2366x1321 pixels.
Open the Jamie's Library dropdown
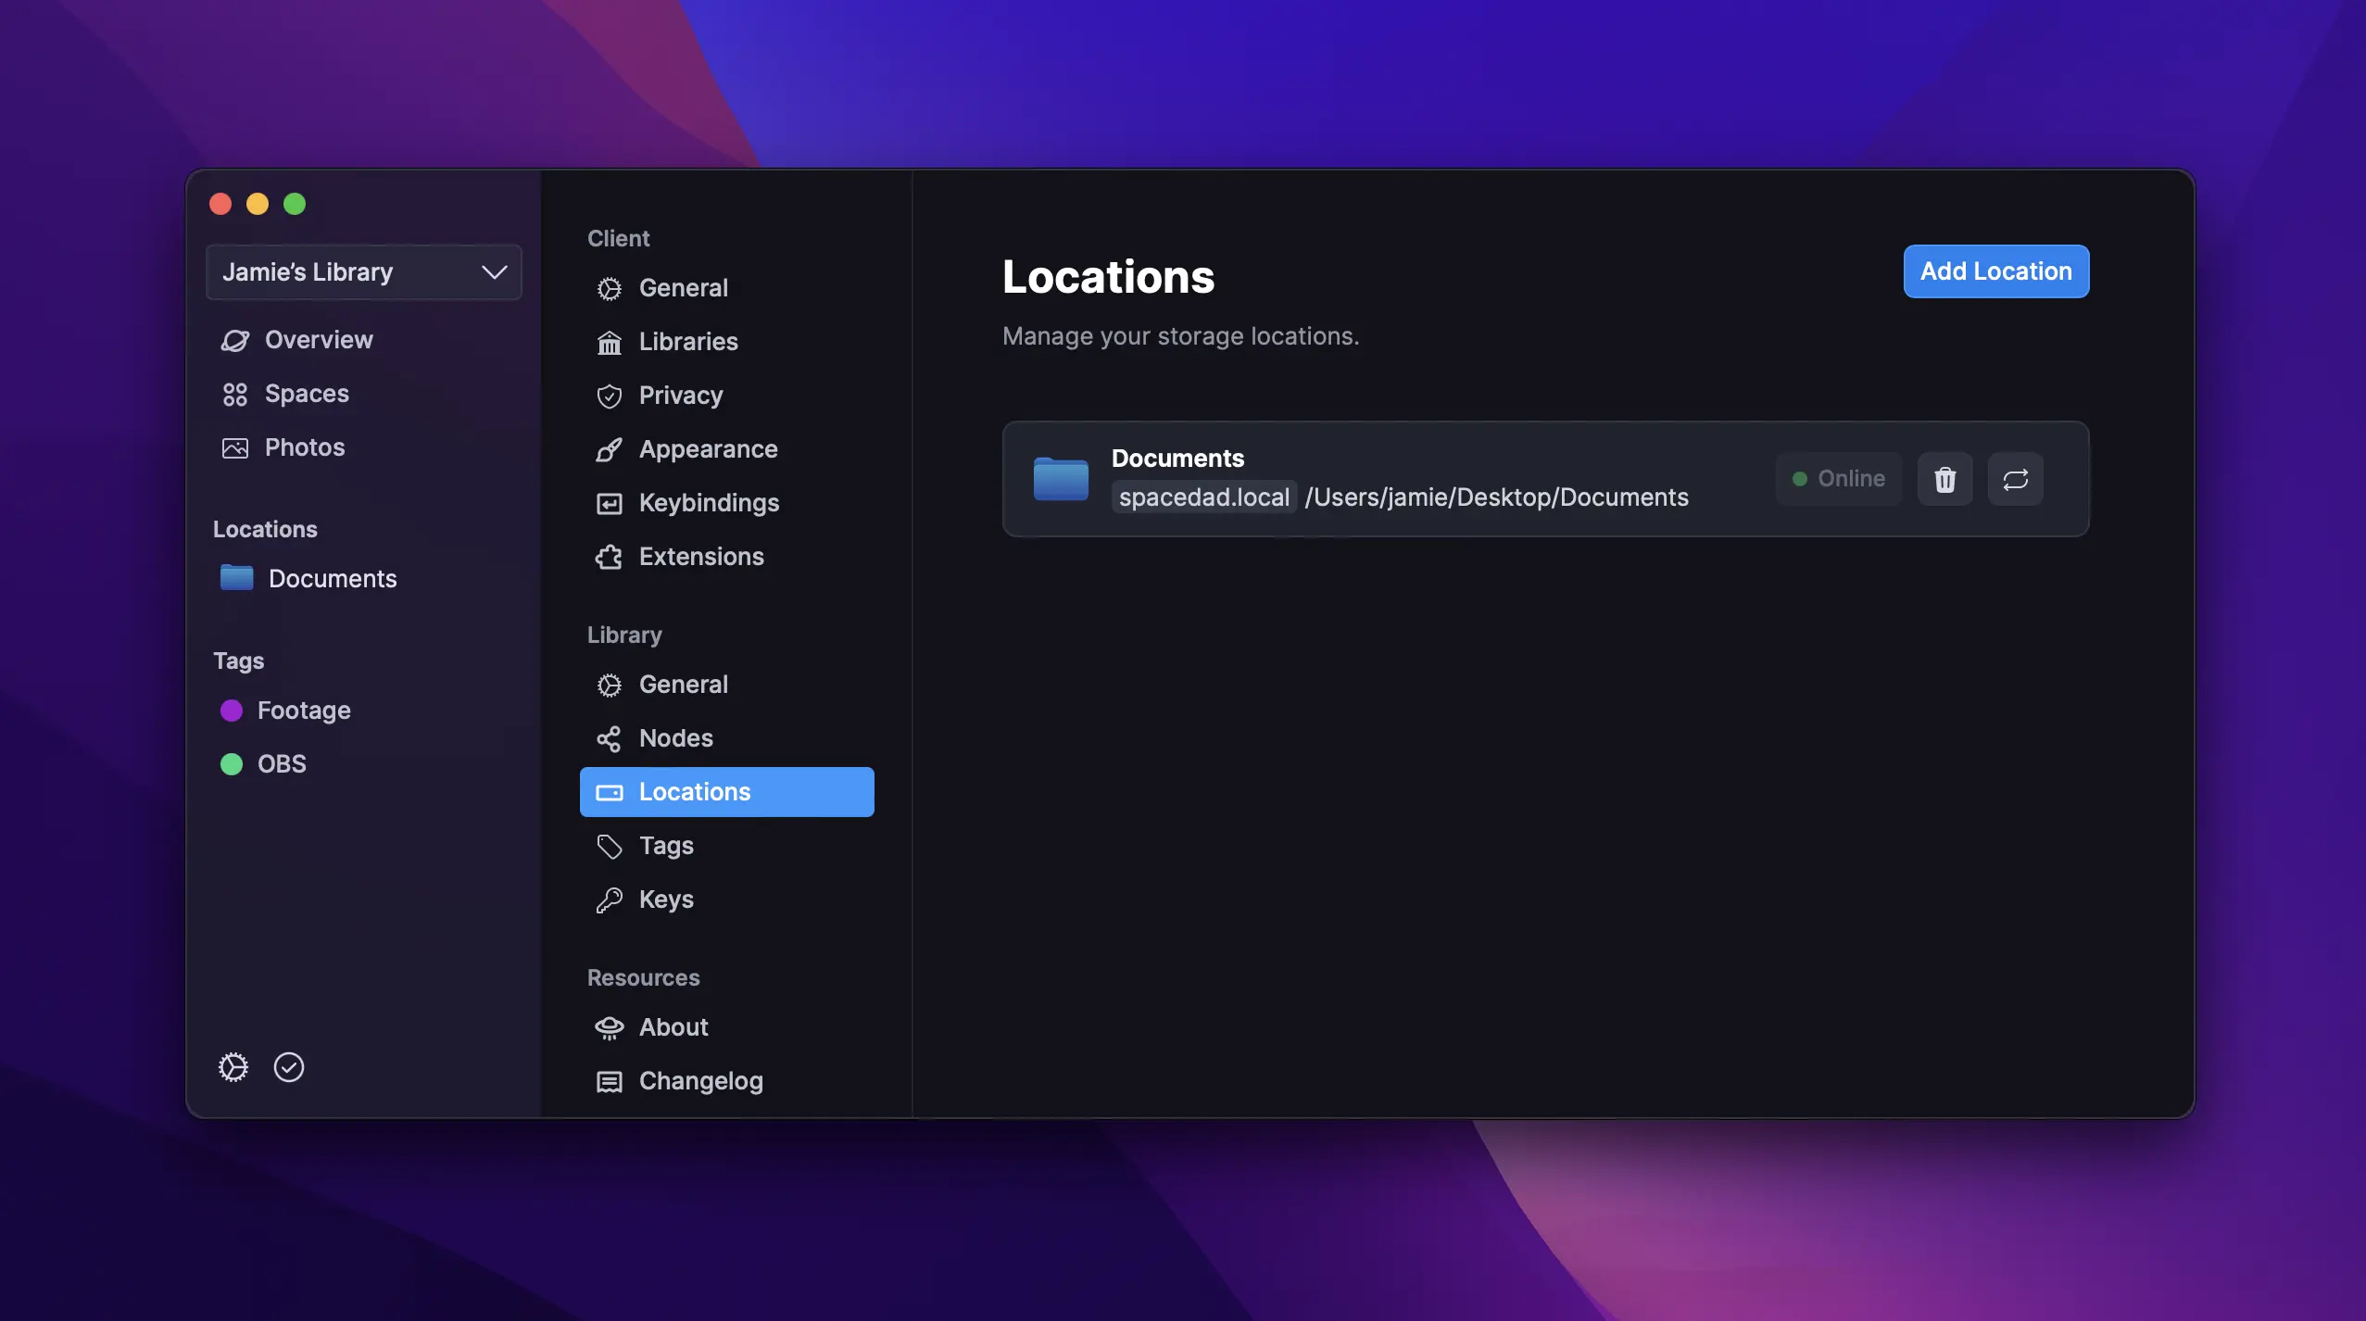point(363,271)
